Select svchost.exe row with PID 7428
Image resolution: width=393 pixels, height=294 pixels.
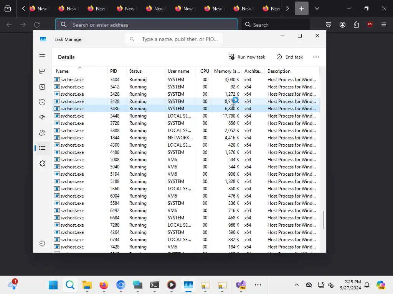[x=186, y=247]
